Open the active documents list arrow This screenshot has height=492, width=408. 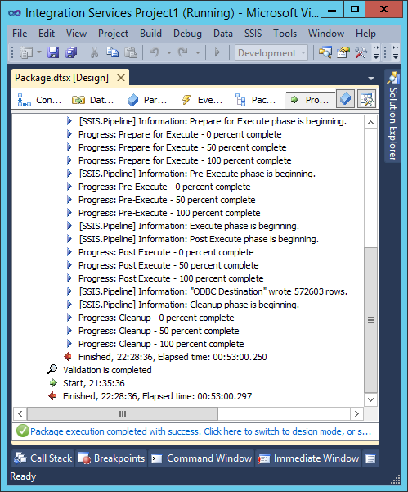[371, 79]
